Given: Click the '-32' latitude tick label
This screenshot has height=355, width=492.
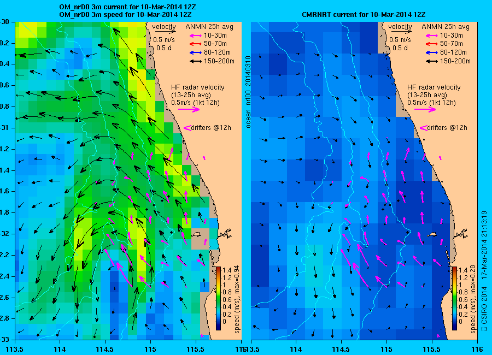Looking at the screenshot, I should [4, 234].
